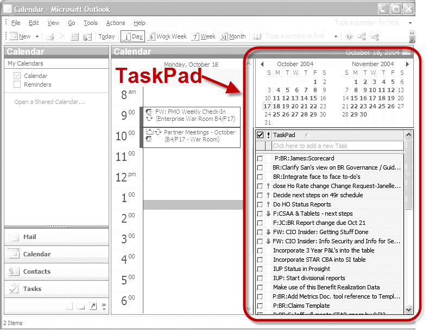Click the add a new Task field
429x330 pixels.
[x=337, y=146]
